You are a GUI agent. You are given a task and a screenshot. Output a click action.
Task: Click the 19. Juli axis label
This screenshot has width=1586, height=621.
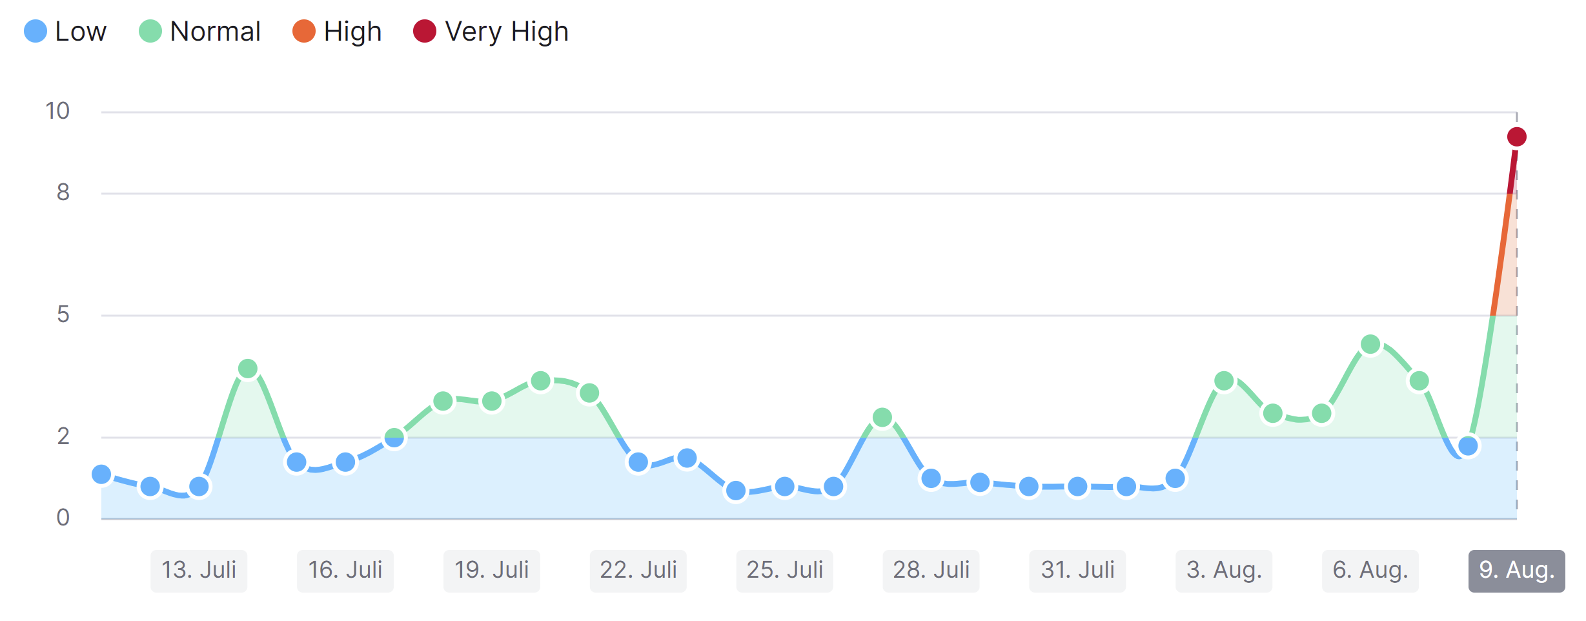point(492,571)
